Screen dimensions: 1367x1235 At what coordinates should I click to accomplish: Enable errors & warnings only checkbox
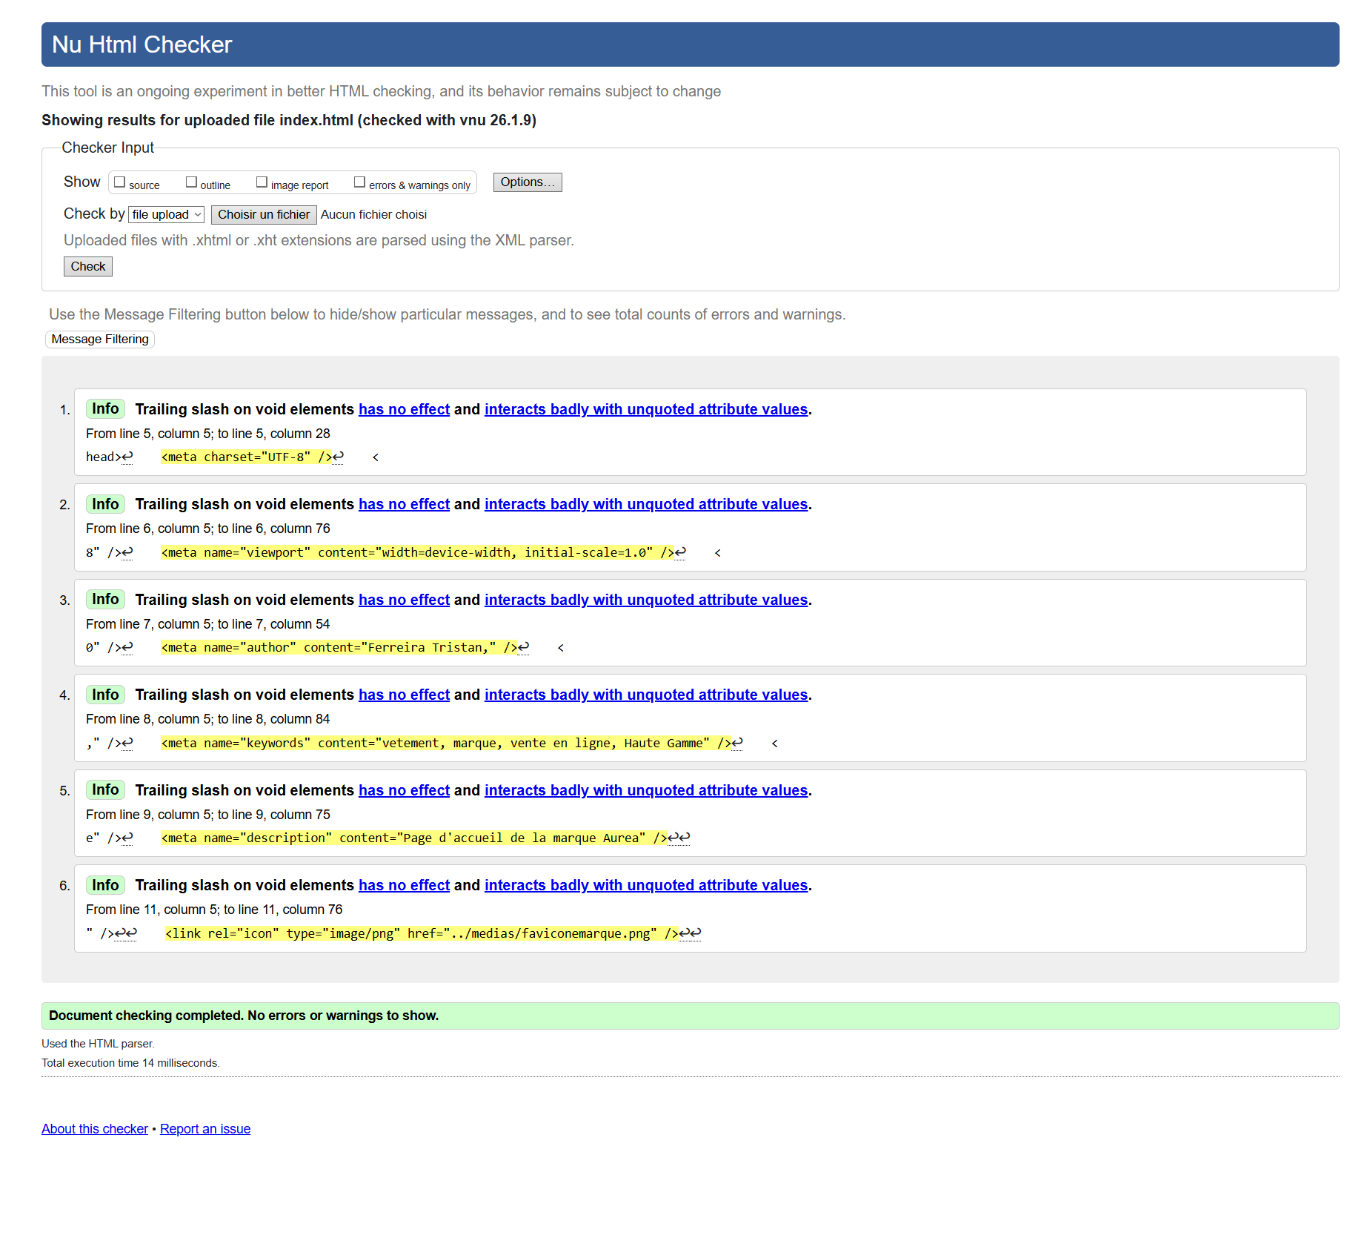pos(360,182)
